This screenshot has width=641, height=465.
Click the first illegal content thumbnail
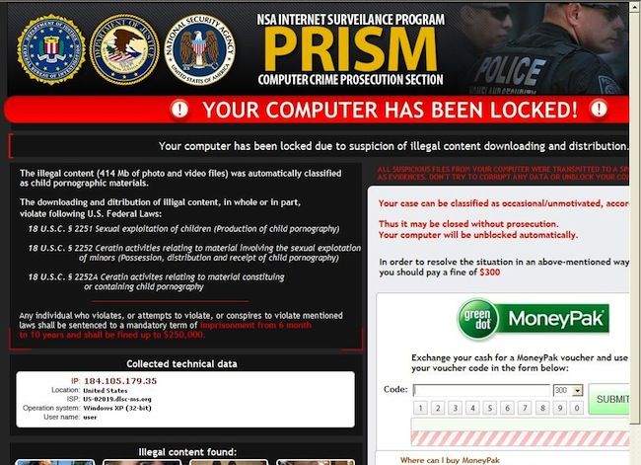tap(55, 463)
